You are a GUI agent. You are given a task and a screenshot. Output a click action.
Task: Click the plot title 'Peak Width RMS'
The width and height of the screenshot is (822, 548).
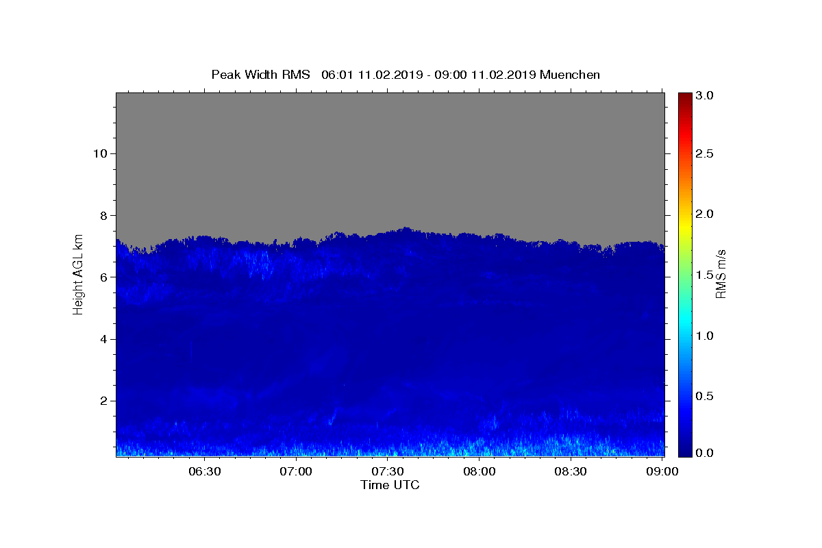coord(260,75)
